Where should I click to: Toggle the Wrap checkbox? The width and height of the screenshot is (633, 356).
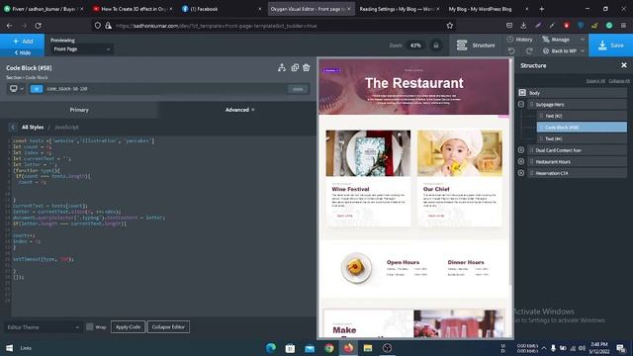coord(90,327)
